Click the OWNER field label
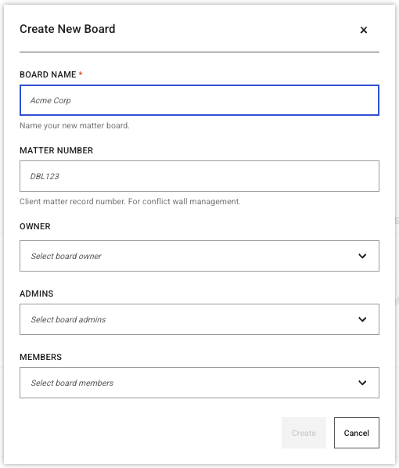This screenshot has height=468, width=399. pyautogui.click(x=35, y=226)
